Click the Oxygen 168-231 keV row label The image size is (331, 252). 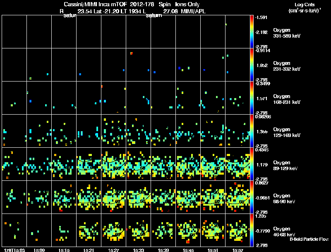287,99
